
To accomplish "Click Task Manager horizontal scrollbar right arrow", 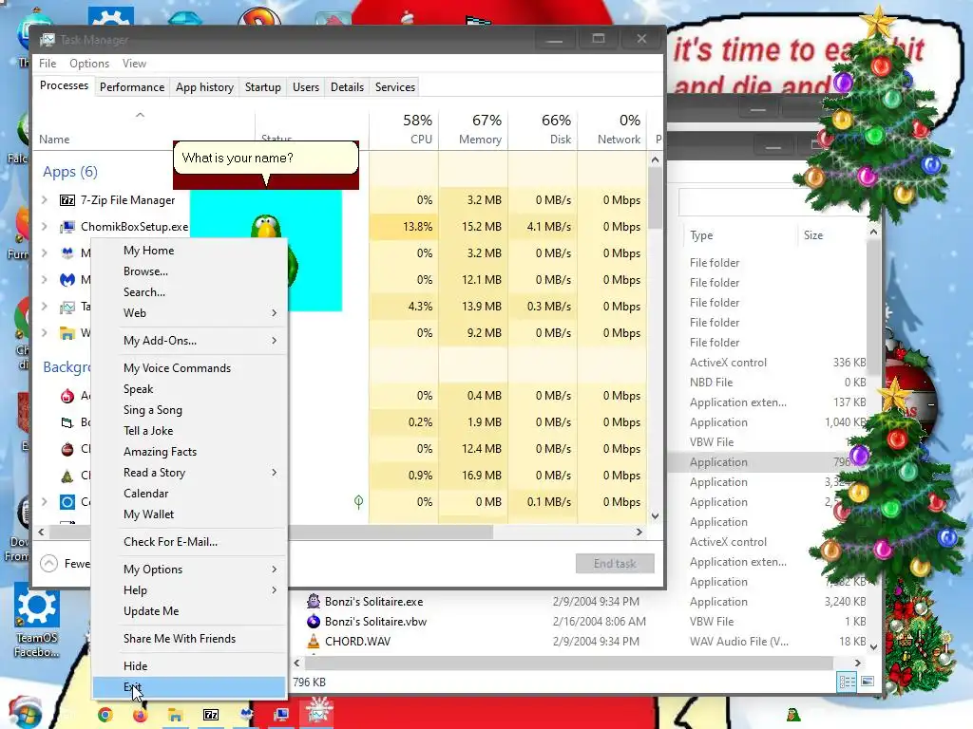I will coord(639,532).
